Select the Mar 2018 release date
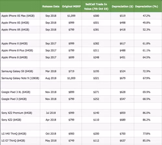162x145 pixels. point(51,71)
